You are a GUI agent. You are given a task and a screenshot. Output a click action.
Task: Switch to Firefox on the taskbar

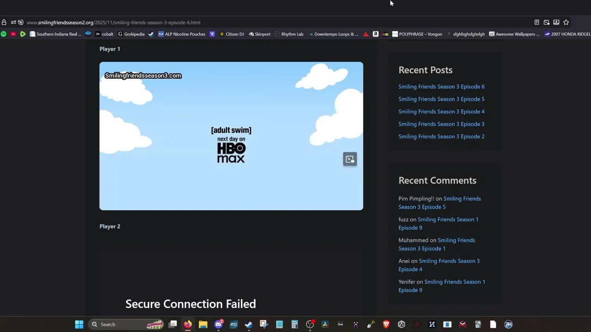point(188,325)
